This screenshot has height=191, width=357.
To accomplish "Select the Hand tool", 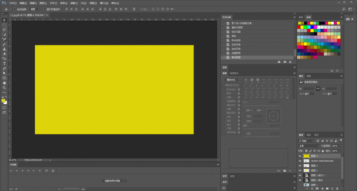I will [x=5, y=83].
